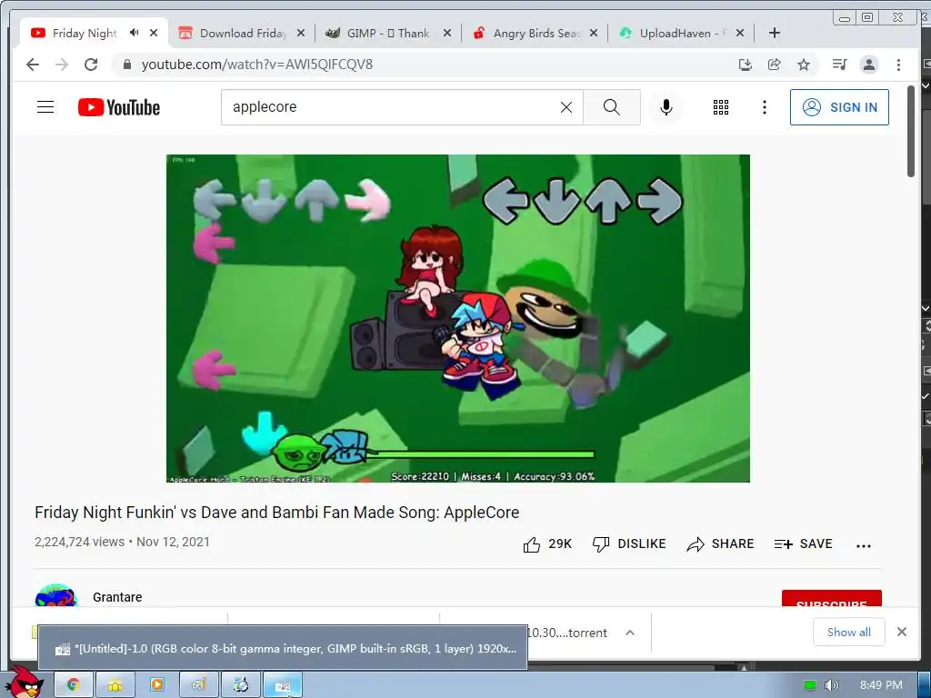Image resolution: width=931 pixels, height=698 pixels.
Task: Click the 8:49 PM clock
Action: pos(881,685)
